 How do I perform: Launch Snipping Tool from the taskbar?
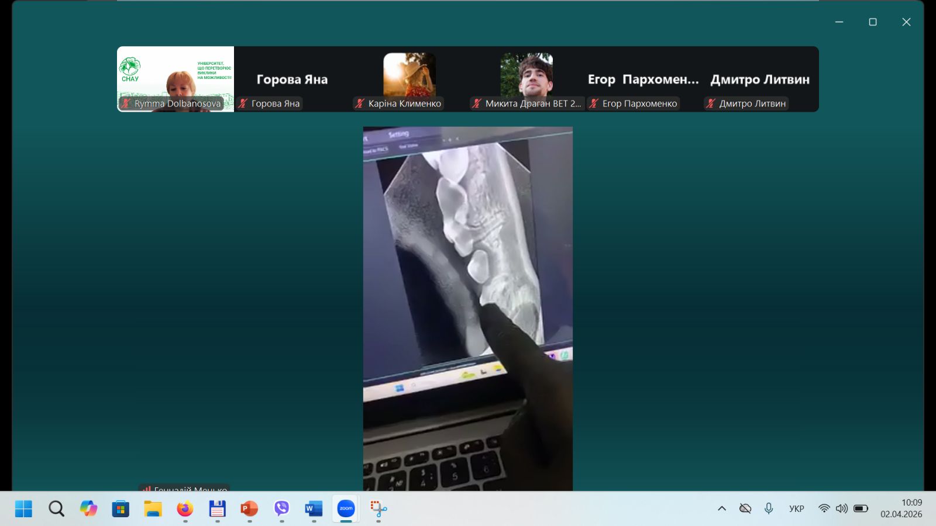pos(378,508)
